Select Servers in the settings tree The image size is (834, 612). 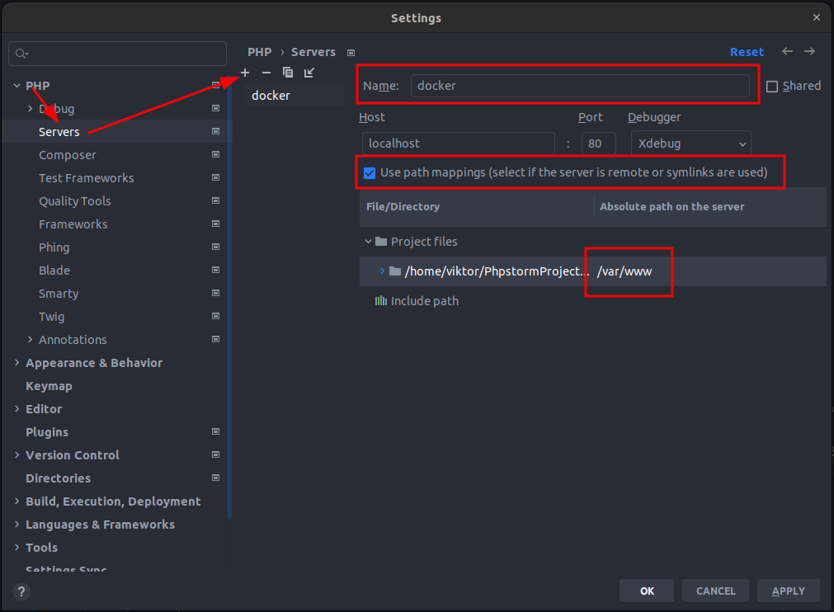pos(59,132)
